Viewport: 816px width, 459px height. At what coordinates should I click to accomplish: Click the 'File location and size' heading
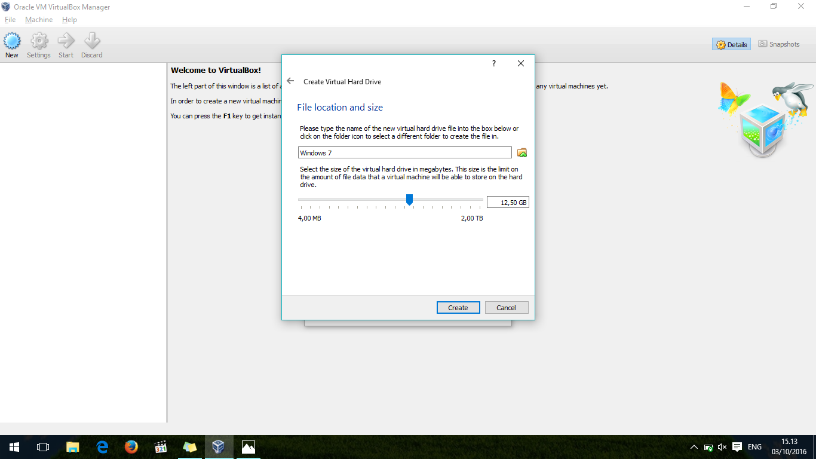(340, 108)
